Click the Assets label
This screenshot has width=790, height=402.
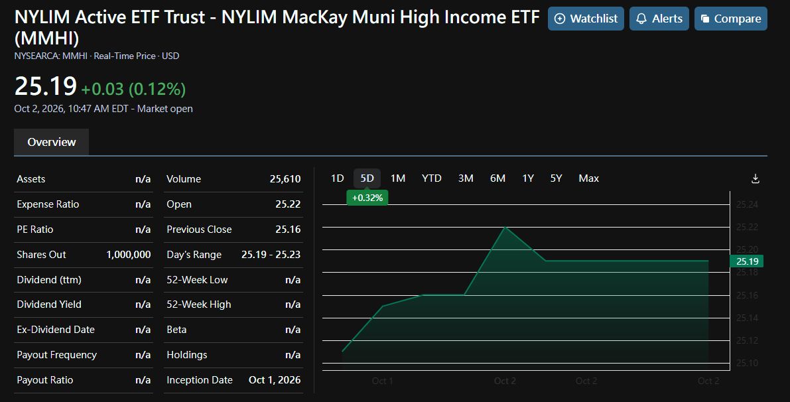(x=31, y=179)
